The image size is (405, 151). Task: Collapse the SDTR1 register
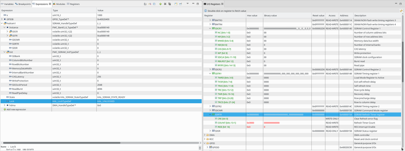pos(210,74)
